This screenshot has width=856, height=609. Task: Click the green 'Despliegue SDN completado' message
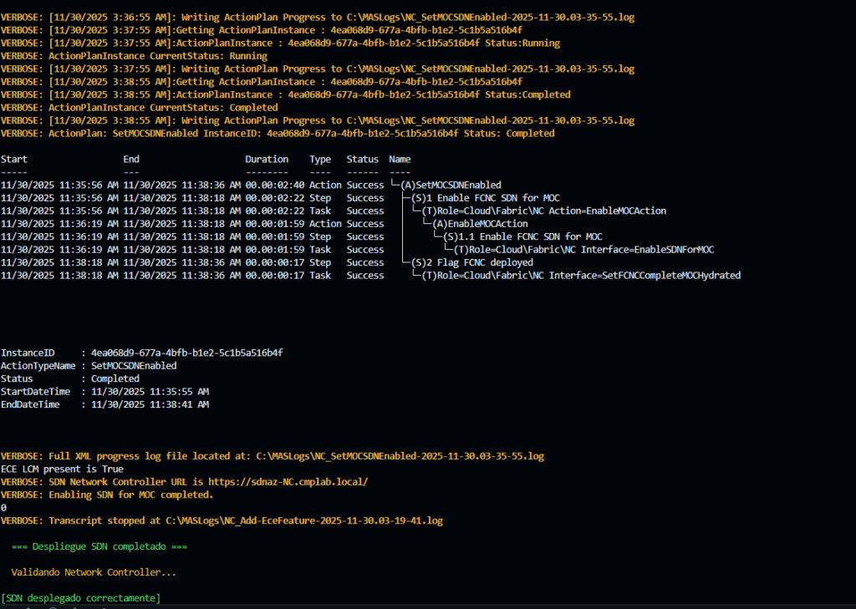pos(100,546)
